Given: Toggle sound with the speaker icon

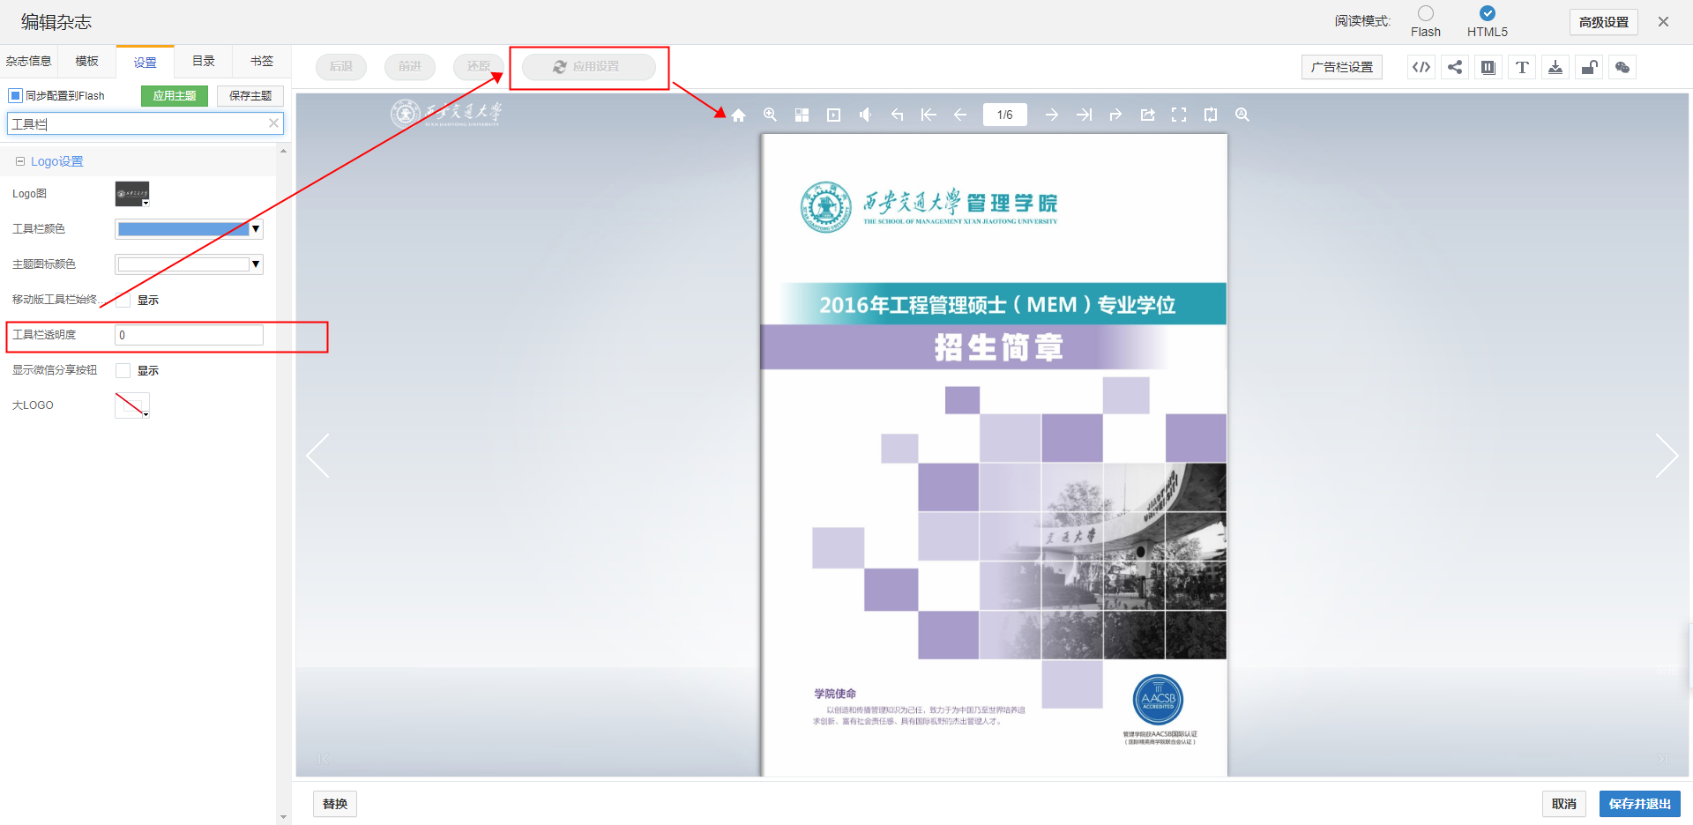Looking at the screenshot, I should [865, 115].
